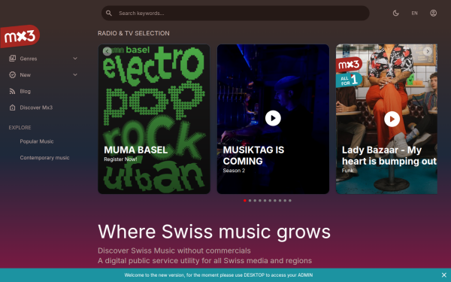The width and height of the screenshot is (451, 282).
Task: Toggle dark mode with the moon icon
Action: point(396,14)
